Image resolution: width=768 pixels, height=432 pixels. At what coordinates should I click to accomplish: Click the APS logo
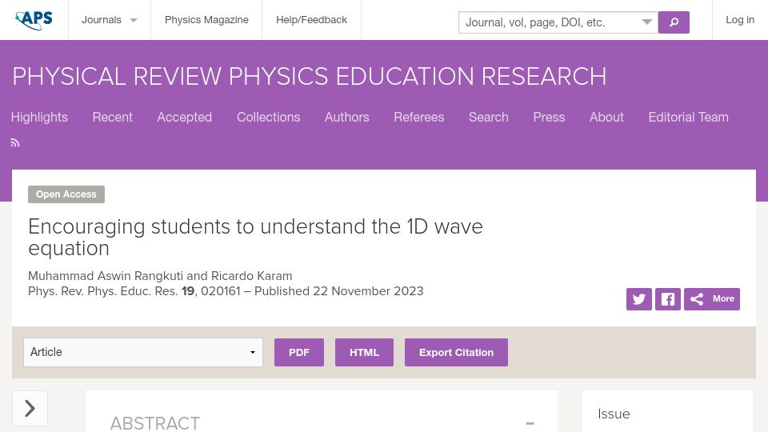pos(34,19)
